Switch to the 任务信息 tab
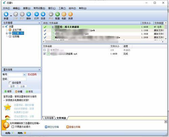The height and width of the screenshot is (137, 169). pos(49,118)
